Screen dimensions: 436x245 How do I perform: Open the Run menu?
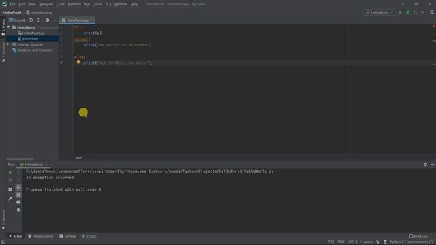pyautogui.click(x=87, y=5)
